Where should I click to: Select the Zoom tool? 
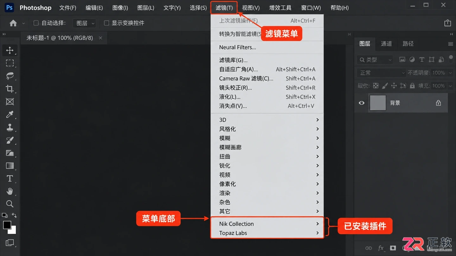[10, 204]
